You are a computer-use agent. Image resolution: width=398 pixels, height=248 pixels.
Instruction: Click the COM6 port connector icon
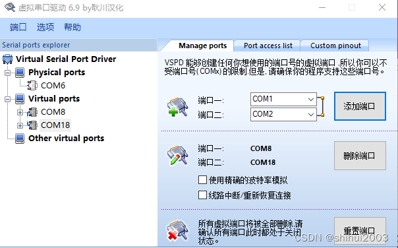click(32, 85)
